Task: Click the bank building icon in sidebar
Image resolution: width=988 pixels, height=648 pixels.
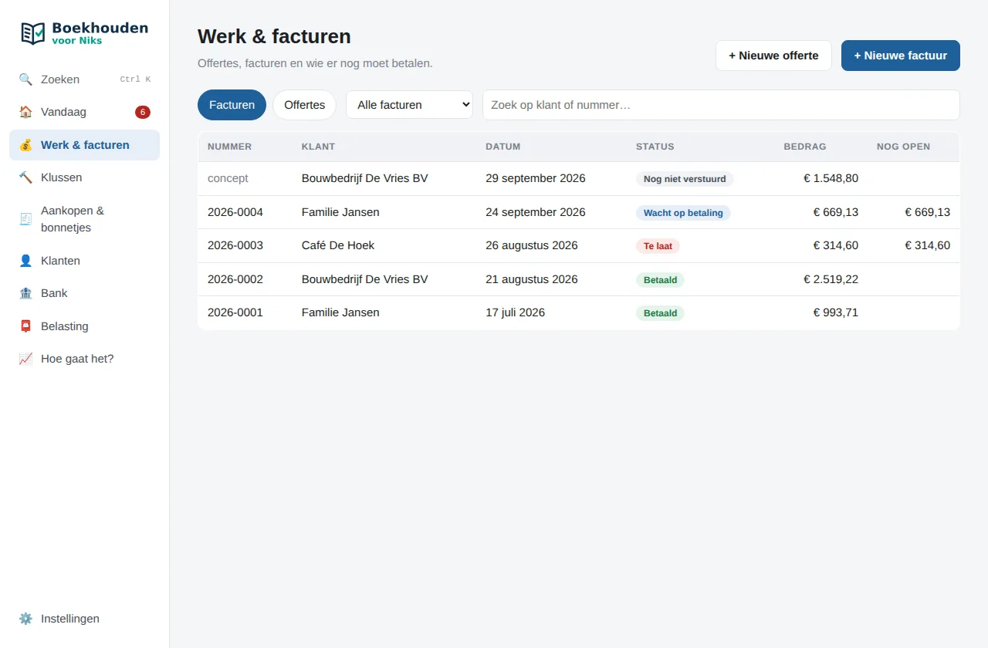Action: [x=25, y=293]
